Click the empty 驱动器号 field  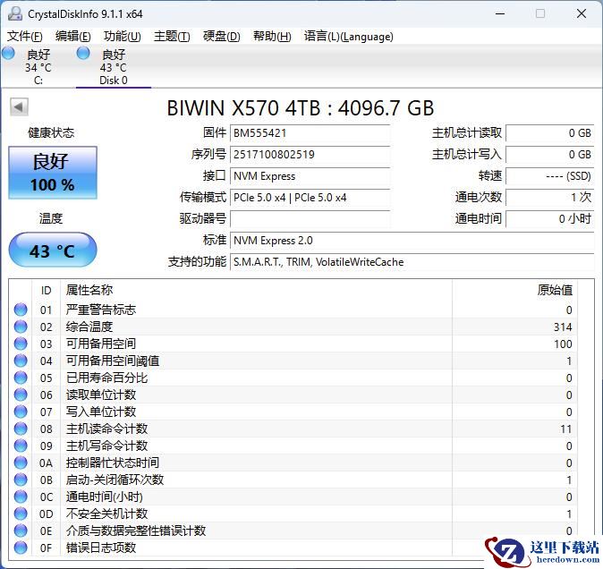(310, 219)
